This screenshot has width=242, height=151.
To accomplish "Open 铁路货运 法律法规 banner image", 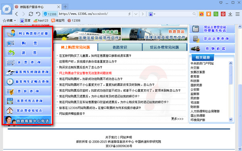I will tap(154, 34).
